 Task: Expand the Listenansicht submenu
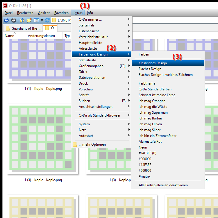tap(101, 31)
